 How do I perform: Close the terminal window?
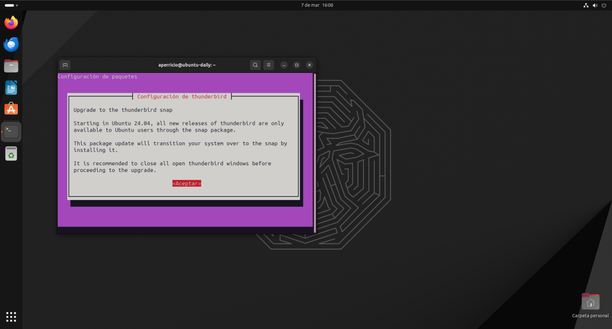coord(310,65)
